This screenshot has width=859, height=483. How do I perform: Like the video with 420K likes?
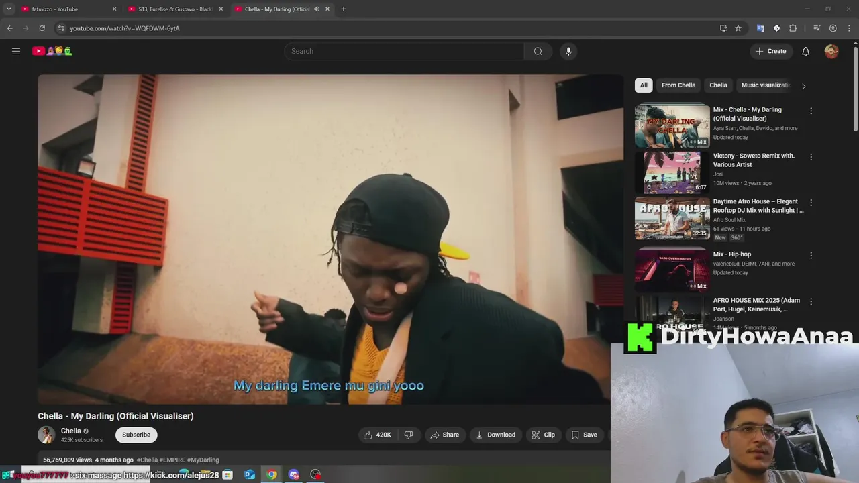(376, 435)
